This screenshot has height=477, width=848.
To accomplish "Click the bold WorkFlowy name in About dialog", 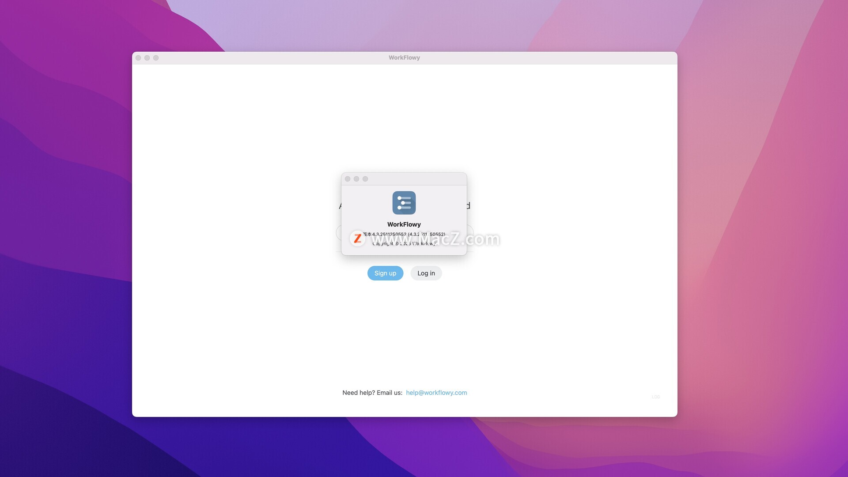I will (x=404, y=224).
